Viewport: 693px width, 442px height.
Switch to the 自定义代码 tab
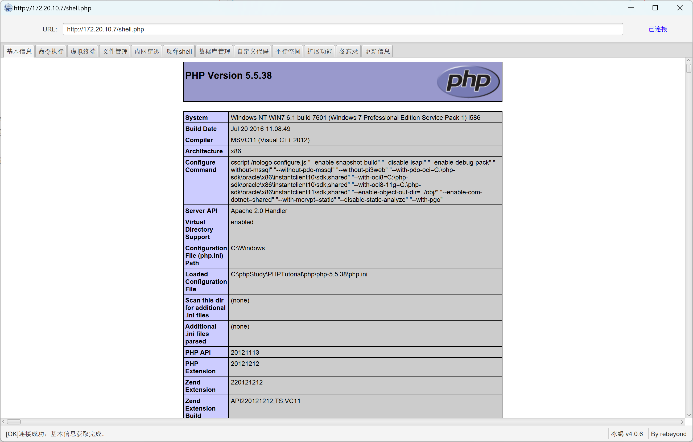pos(253,52)
